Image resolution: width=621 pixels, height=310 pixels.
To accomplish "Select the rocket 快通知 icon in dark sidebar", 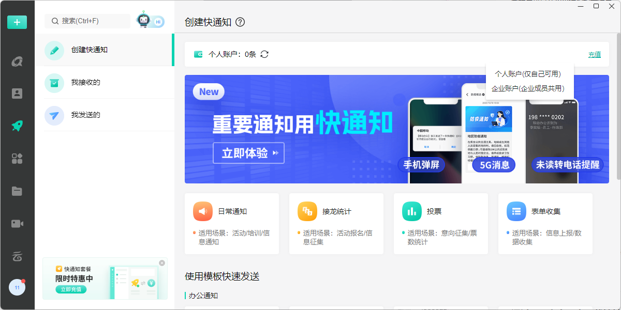I will coord(17,126).
